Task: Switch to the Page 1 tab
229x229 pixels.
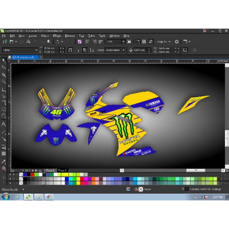Action: tap(50, 170)
